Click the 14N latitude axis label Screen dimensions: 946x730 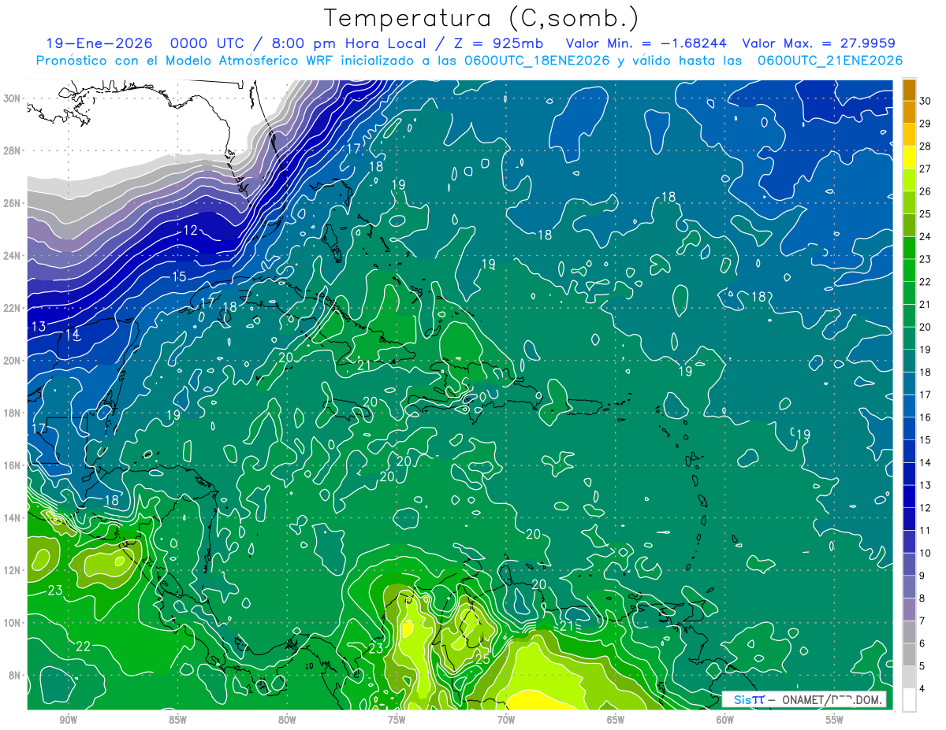[13, 518]
